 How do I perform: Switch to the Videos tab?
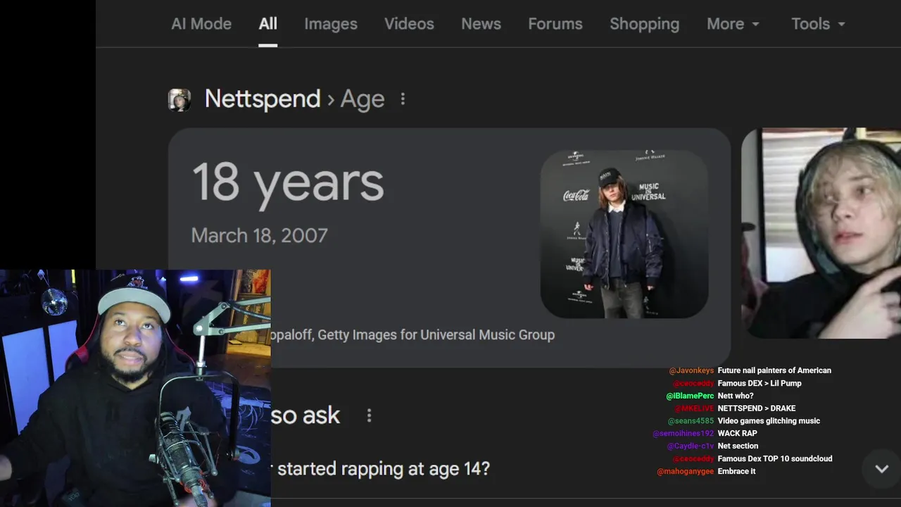tap(409, 24)
